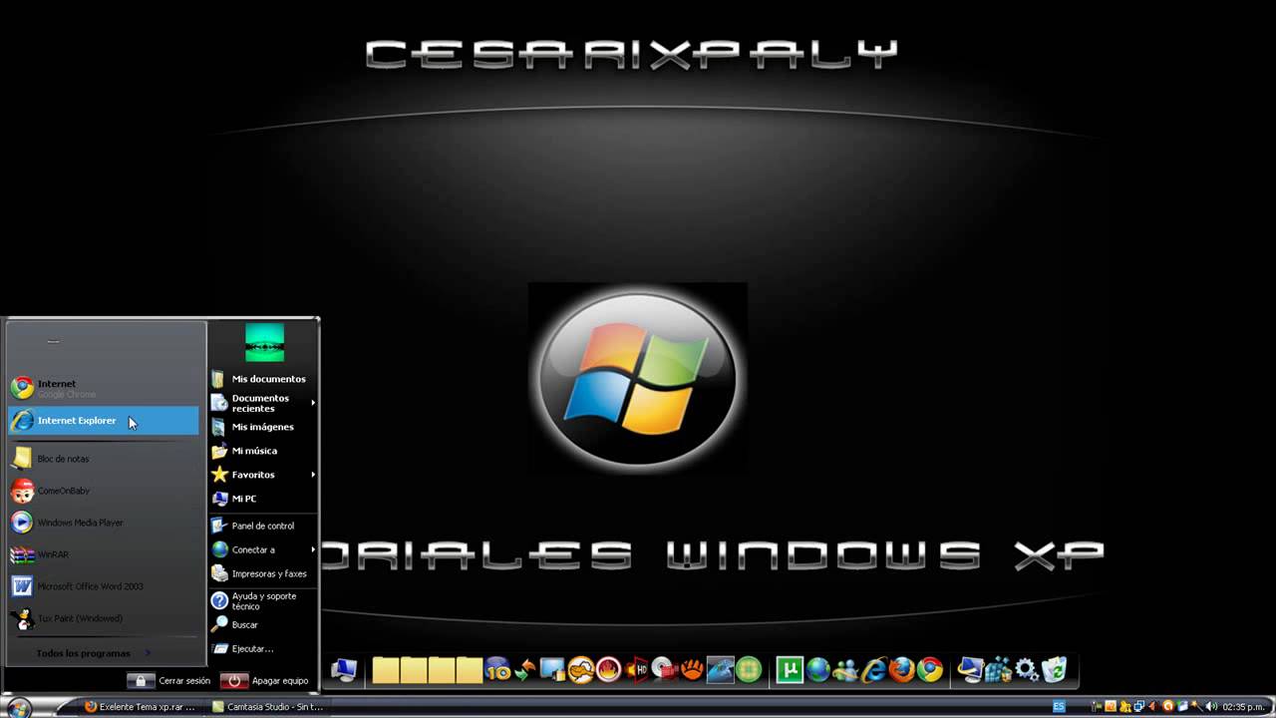Open the first yellow folder in the dock
The height and width of the screenshot is (718, 1276).
(386, 670)
